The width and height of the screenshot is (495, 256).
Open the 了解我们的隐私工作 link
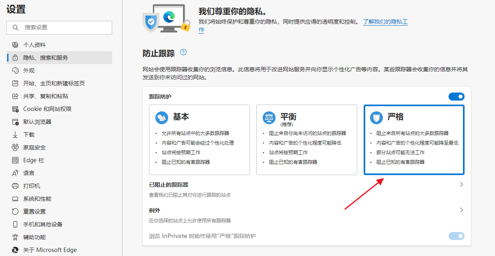(x=385, y=22)
